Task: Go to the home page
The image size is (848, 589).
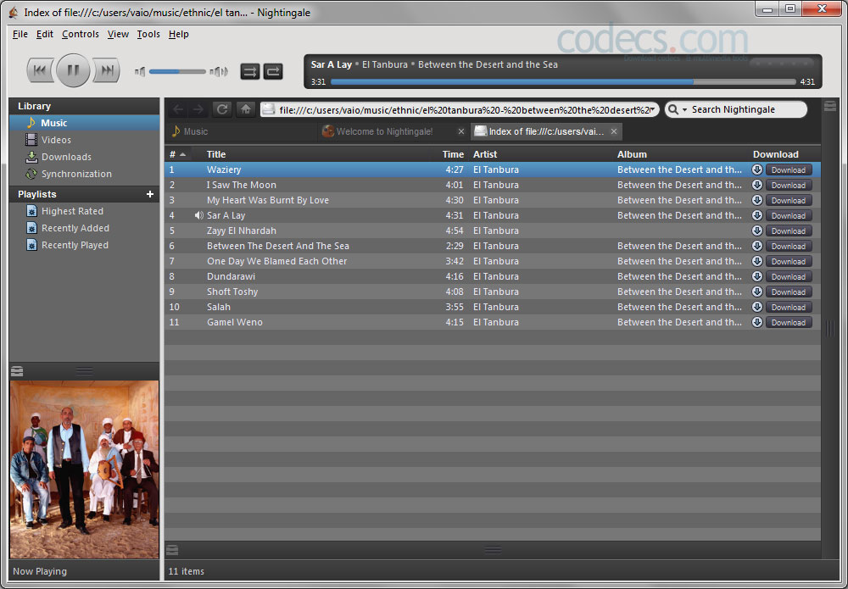Action: pyautogui.click(x=246, y=109)
